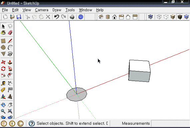
Task: Select the Make Component tool
Action: (x=10, y=26)
